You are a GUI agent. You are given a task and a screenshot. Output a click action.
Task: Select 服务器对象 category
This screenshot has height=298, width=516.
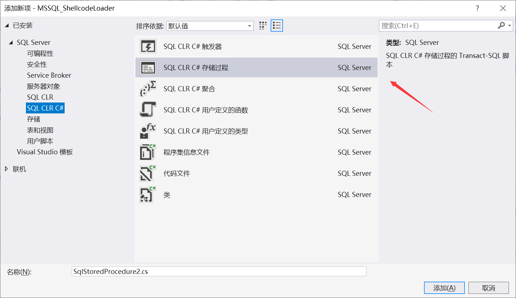(43, 86)
